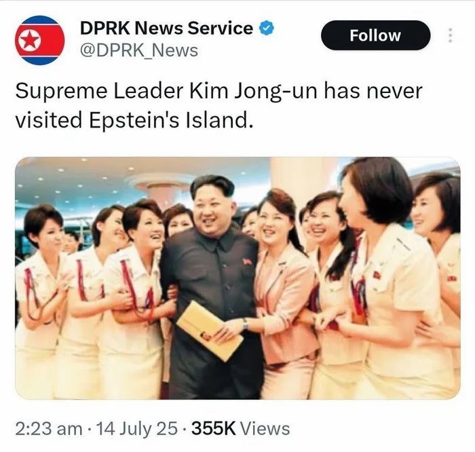Click the 14 July 25 date
Image resolution: width=475 pixels, height=452 pixels.
tap(136, 429)
